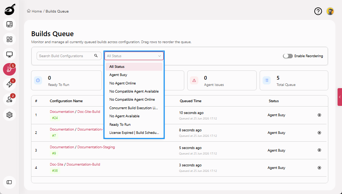Viewport: 342px width, 194px height.
Task: Click the Status column header
Action: click(x=274, y=101)
